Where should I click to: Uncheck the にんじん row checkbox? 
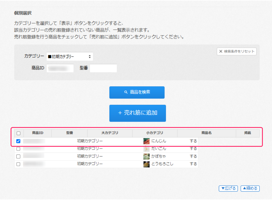[x=19, y=141]
